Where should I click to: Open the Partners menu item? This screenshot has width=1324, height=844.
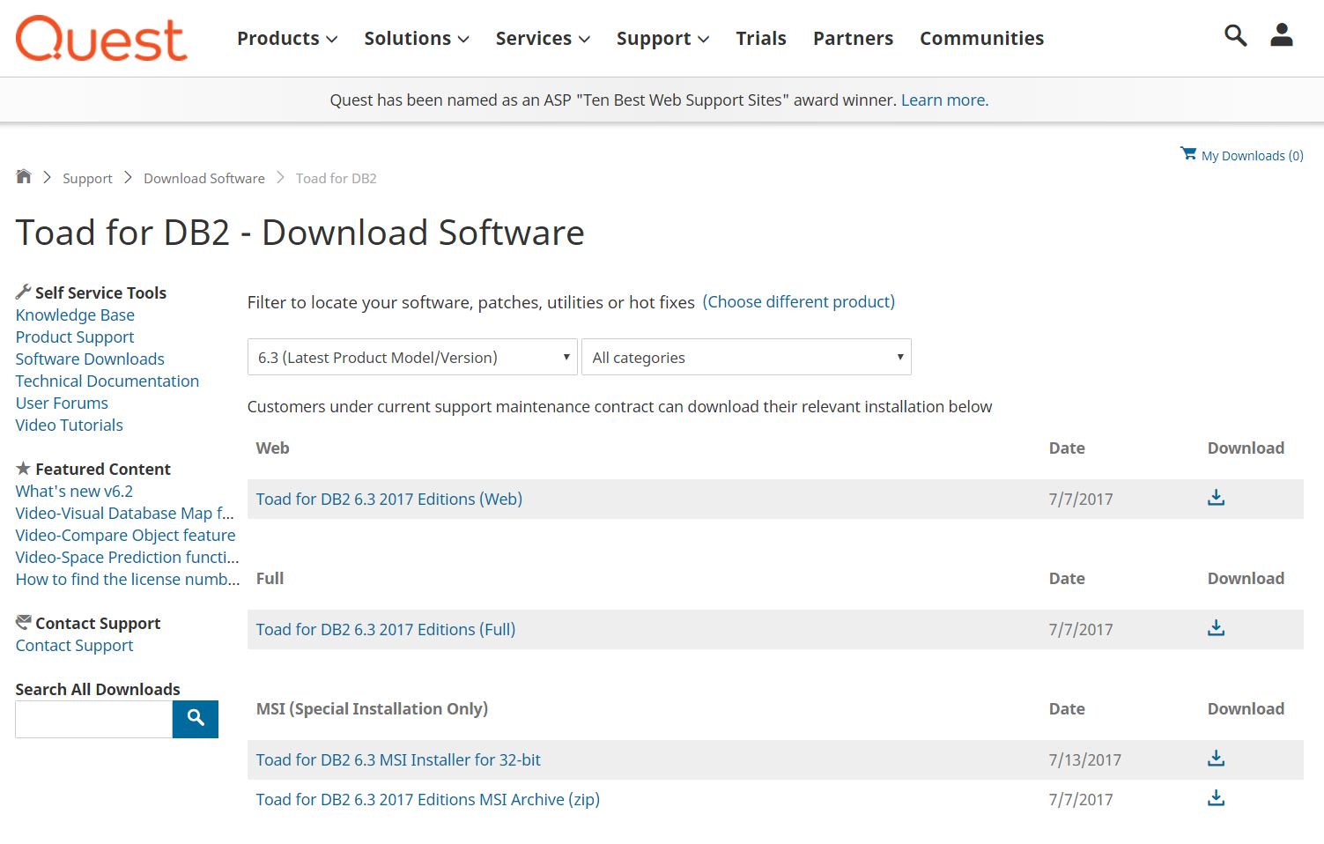click(853, 39)
